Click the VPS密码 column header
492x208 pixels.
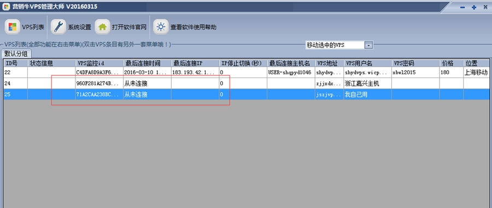[x=415, y=63]
